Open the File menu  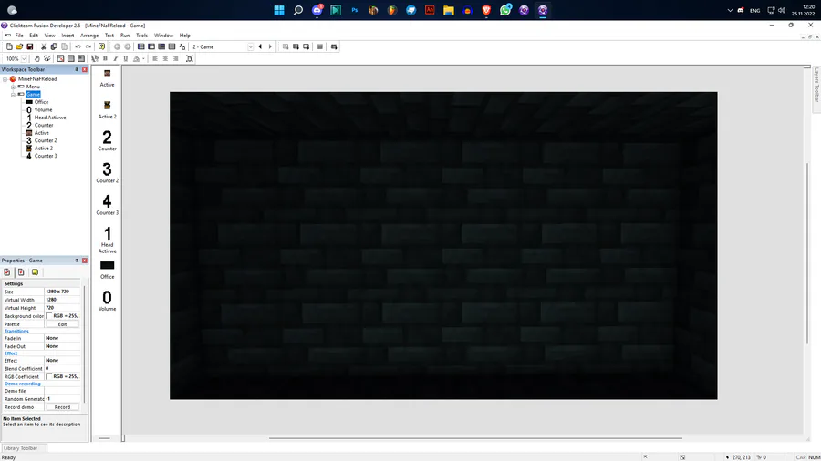pos(19,36)
